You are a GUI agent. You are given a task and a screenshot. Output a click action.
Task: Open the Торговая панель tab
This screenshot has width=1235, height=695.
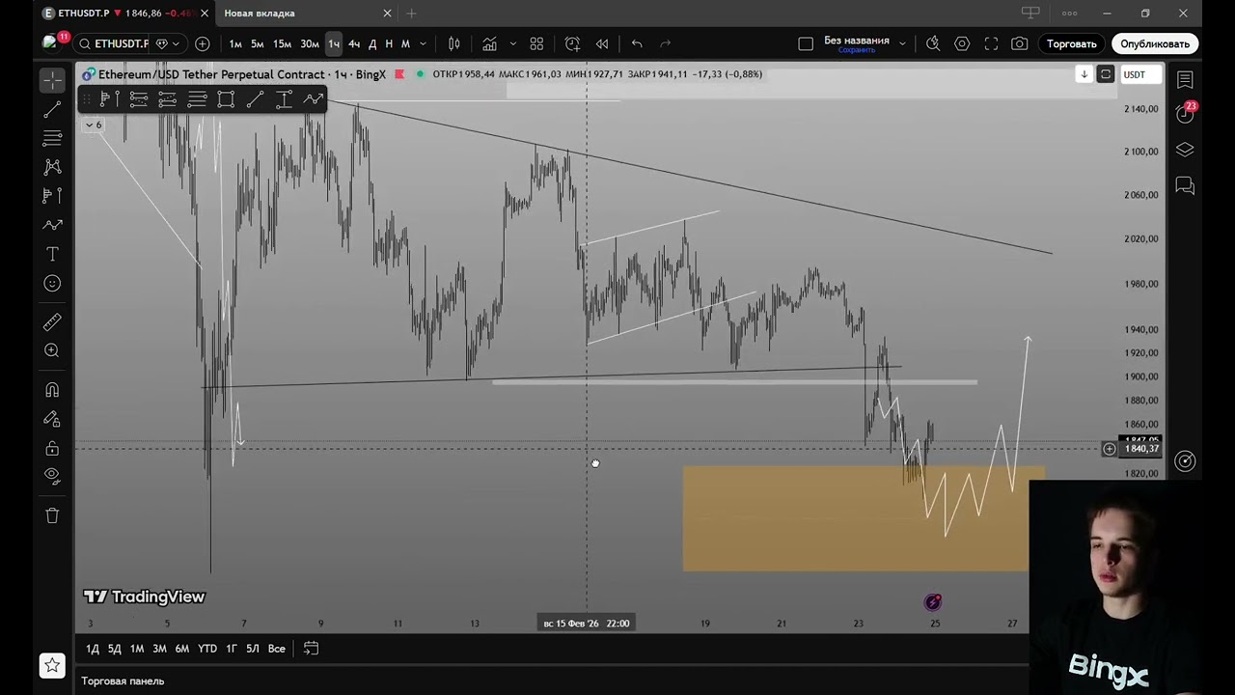pyautogui.click(x=123, y=681)
